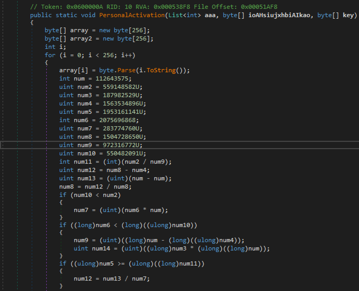Click the aaa parameter name
359x291 pixels.
pyautogui.click(x=210, y=15)
